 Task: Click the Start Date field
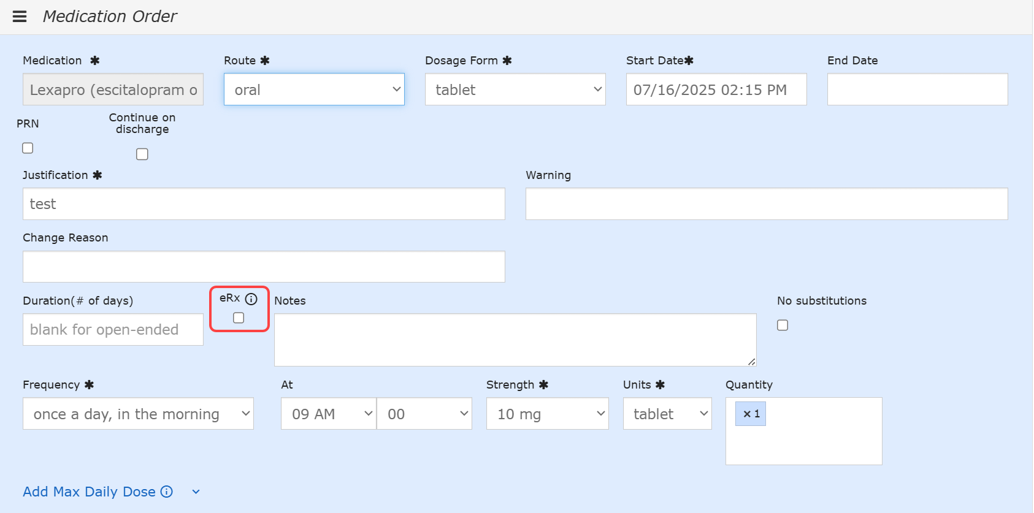[716, 89]
